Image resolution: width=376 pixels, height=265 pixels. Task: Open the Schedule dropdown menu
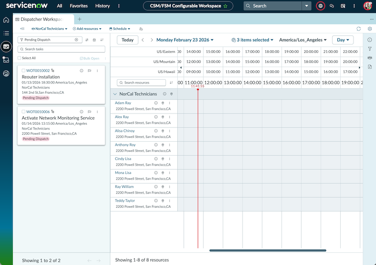[120, 29]
